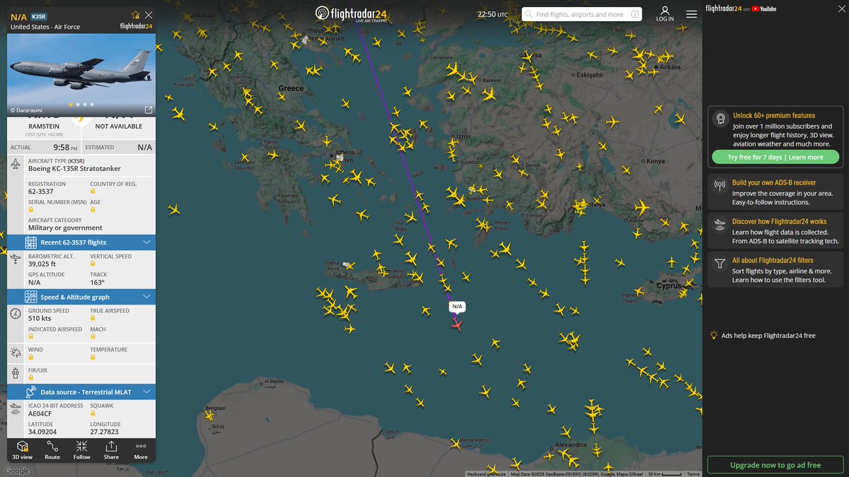Image resolution: width=849 pixels, height=477 pixels.
Task: Expand Data source - Terrestrial MLAT section
Action: [81, 391]
